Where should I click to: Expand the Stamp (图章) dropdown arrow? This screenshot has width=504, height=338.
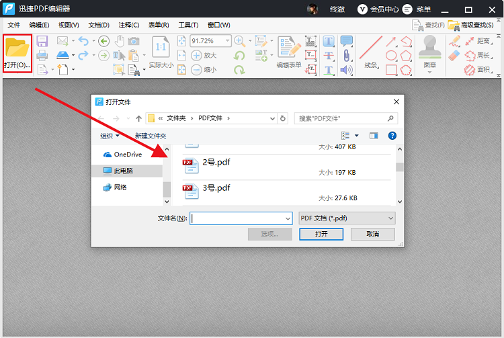[x=430, y=73]
